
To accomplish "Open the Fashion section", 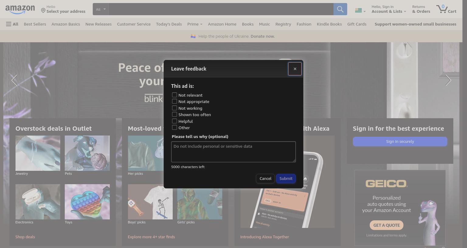I will pos(304,24).
